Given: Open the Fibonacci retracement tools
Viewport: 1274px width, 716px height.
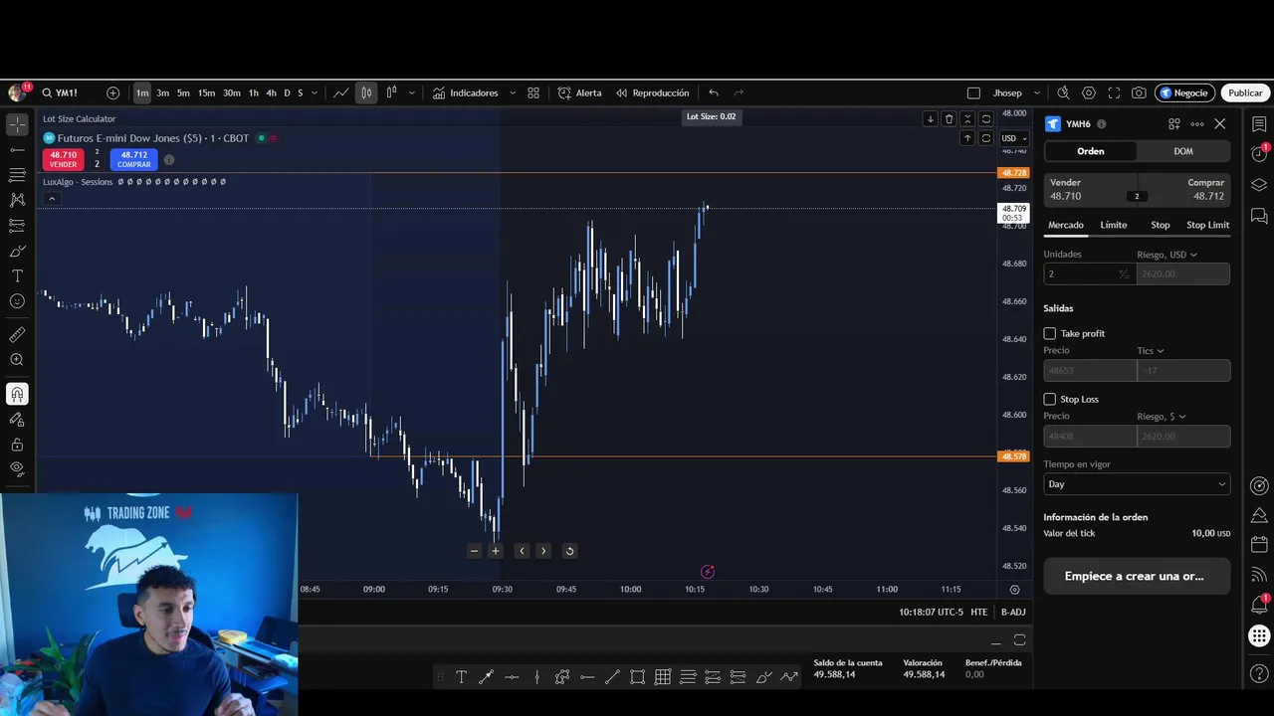Looking at the screenshot, I should [17, 175].
